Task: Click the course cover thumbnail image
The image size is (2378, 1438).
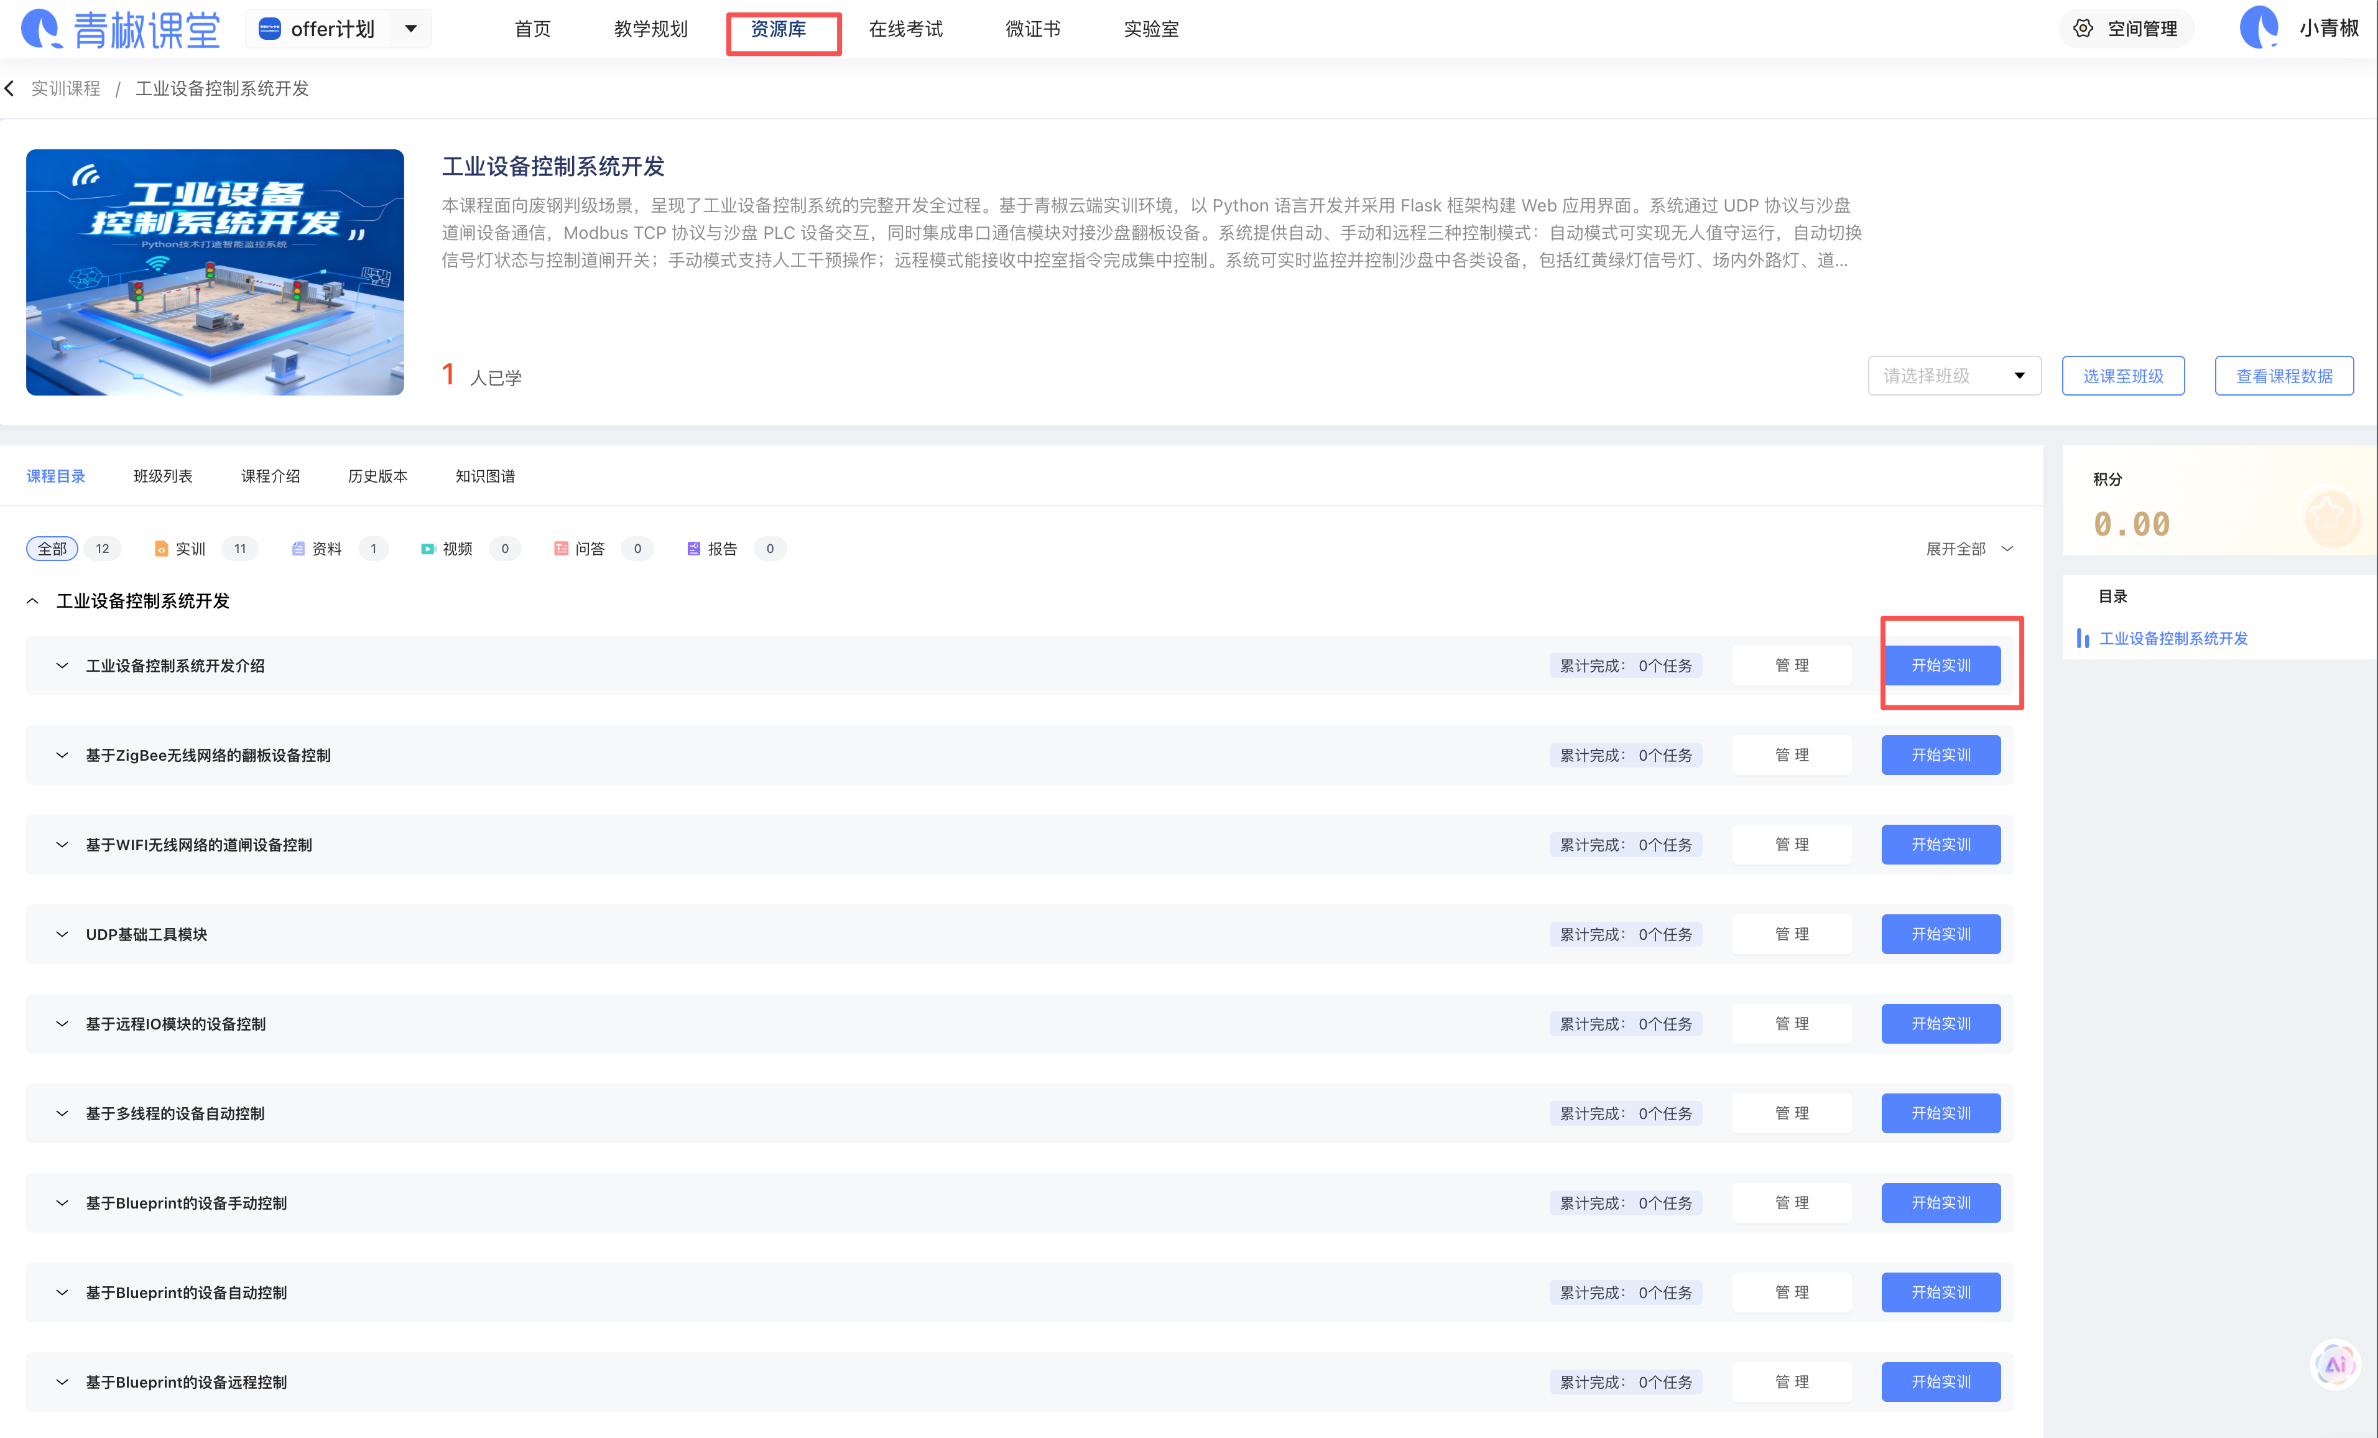Action: [215, 272]
